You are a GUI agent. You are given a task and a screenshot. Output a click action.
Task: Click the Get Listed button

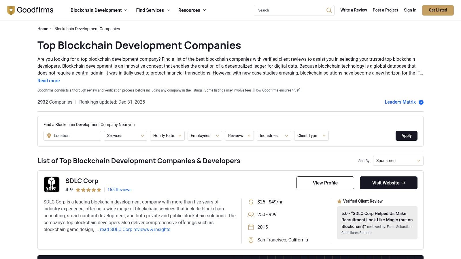438,10
